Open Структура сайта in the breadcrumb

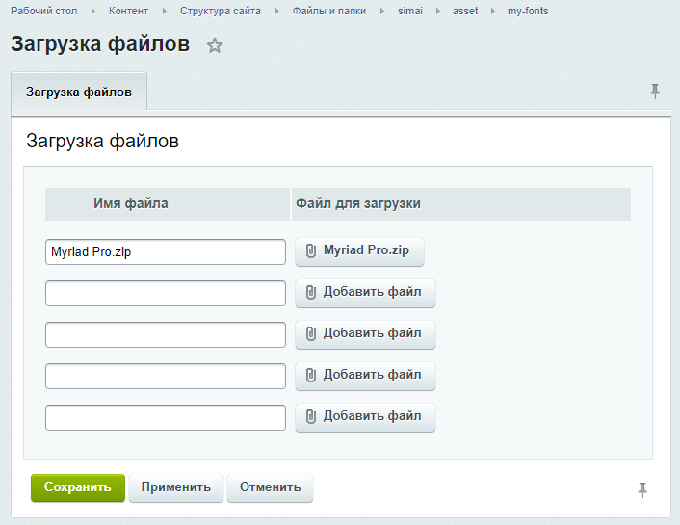[220, 11]
